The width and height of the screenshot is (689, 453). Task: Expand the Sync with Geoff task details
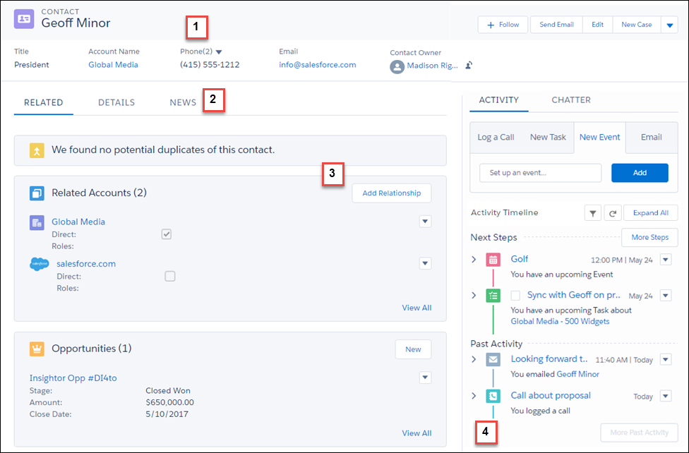474,296
